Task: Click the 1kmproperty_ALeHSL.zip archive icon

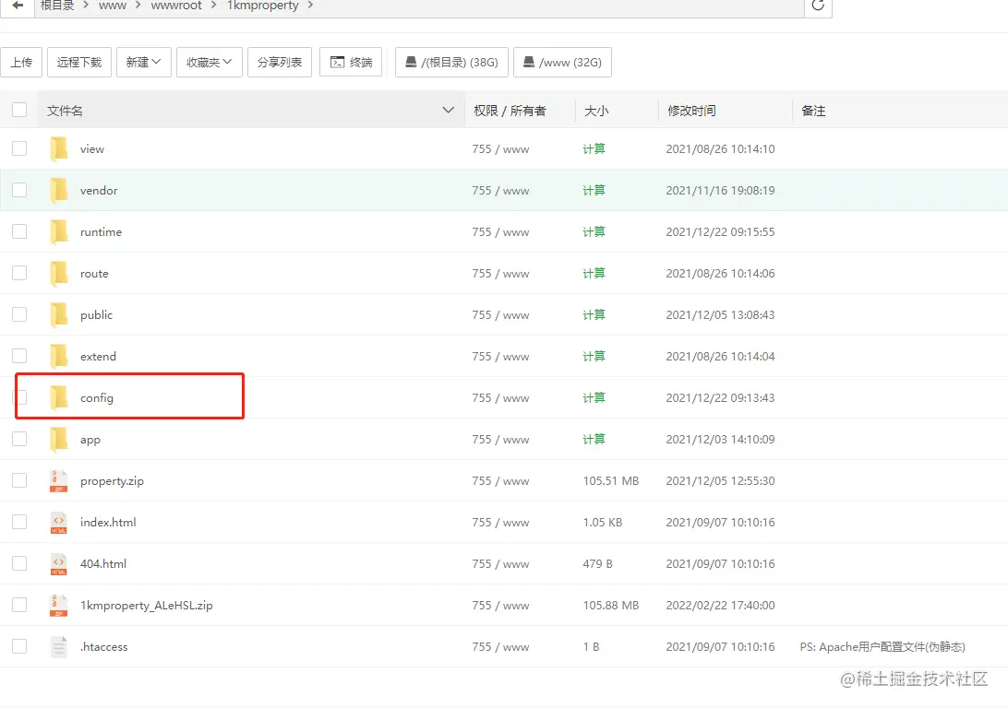Action: click(x=58, y=606)
